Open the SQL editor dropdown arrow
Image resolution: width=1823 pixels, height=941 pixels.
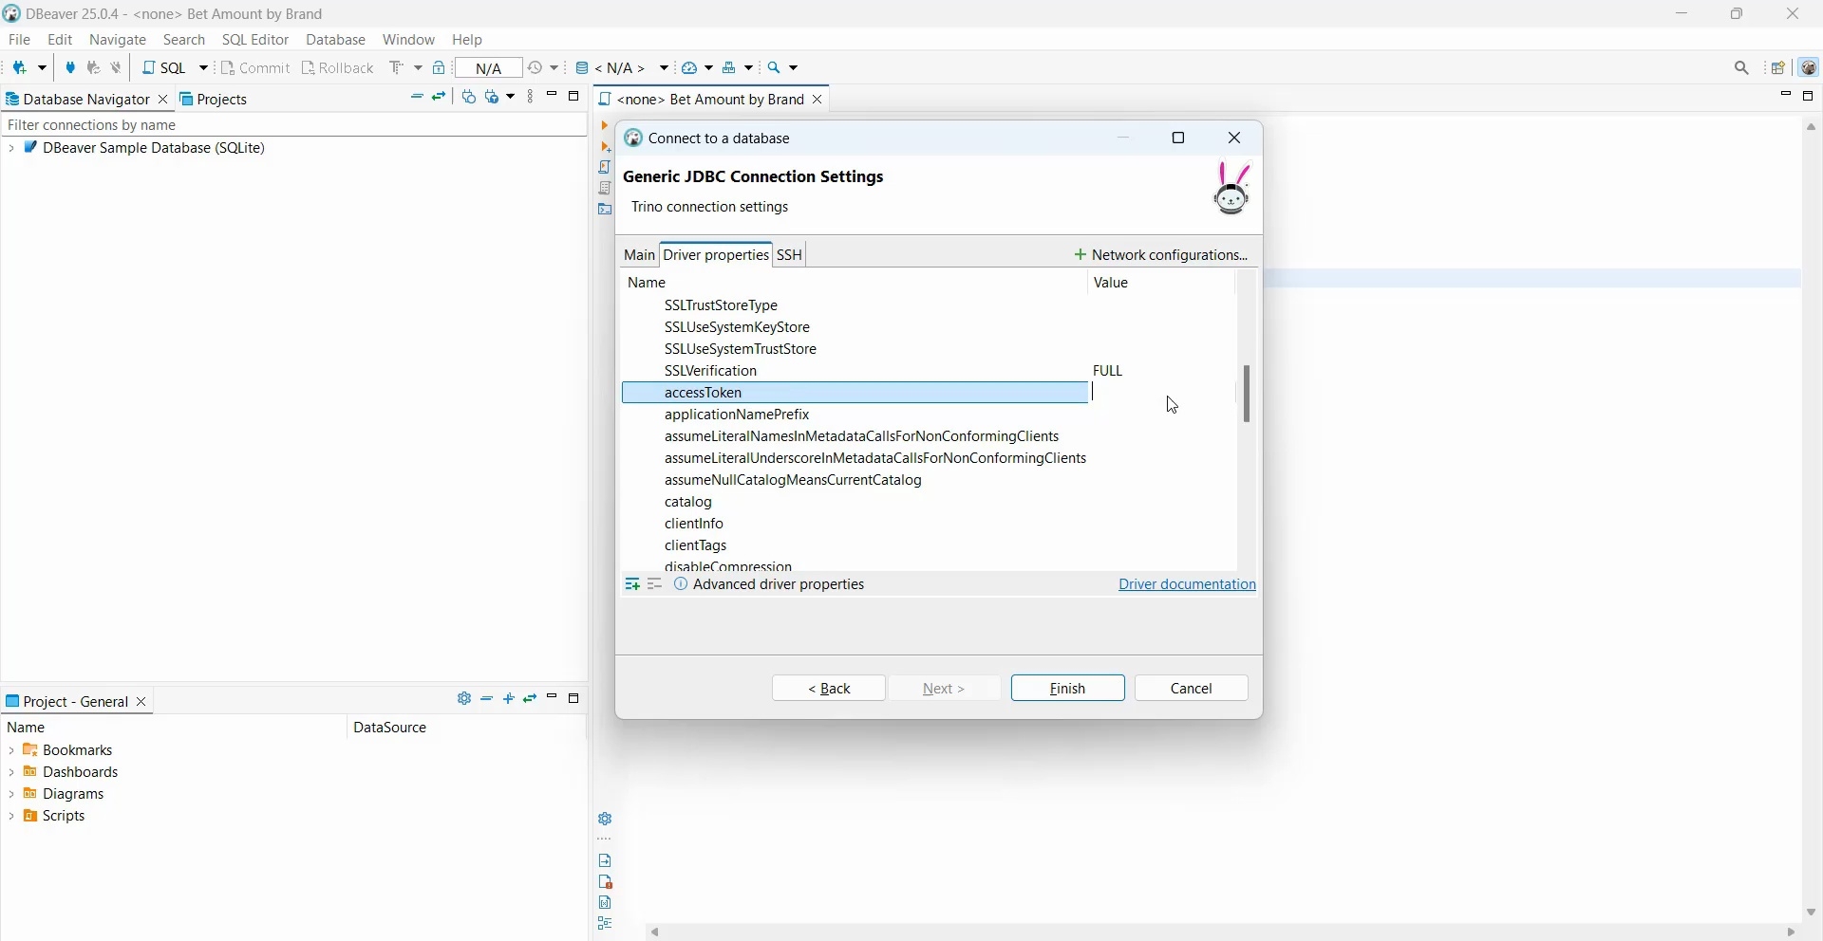coord(202,67)
